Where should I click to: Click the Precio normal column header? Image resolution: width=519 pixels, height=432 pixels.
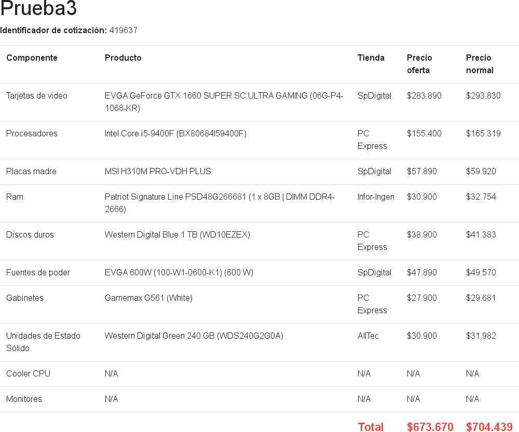coord(480,64)
